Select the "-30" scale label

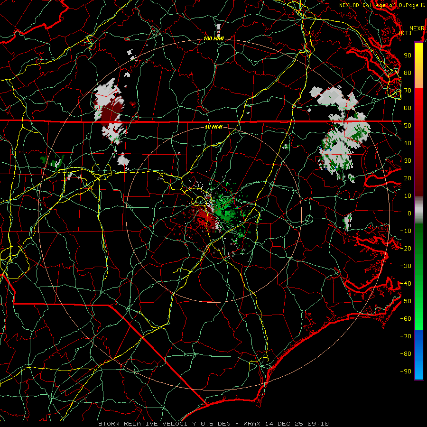click(x=406, y=266)
